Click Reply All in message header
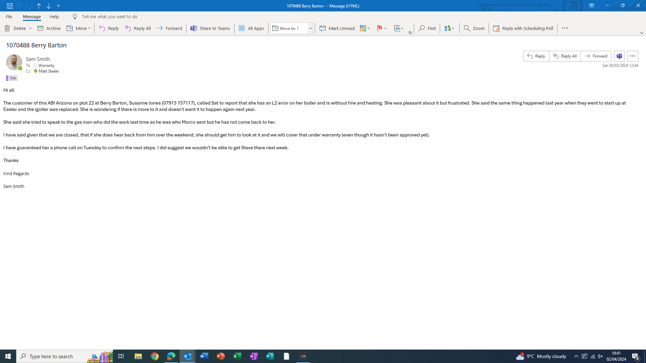Image resolution: width=646 pixels, height=363 pixels. [565, 56]
